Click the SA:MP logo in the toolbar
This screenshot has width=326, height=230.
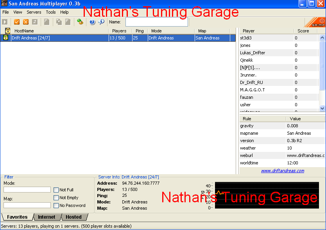coord(315,22)
